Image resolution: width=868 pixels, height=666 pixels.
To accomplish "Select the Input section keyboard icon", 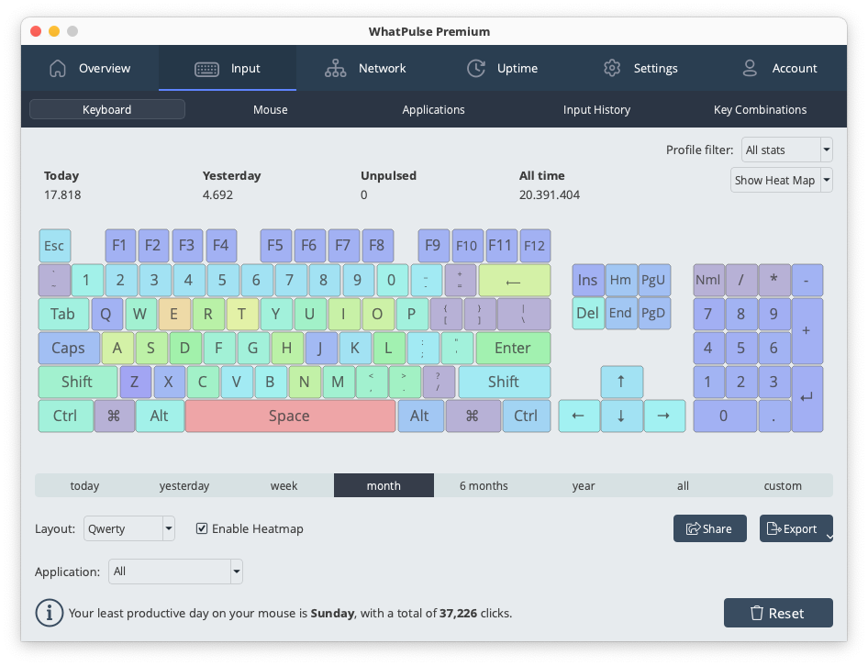I will tap(206, 68).
